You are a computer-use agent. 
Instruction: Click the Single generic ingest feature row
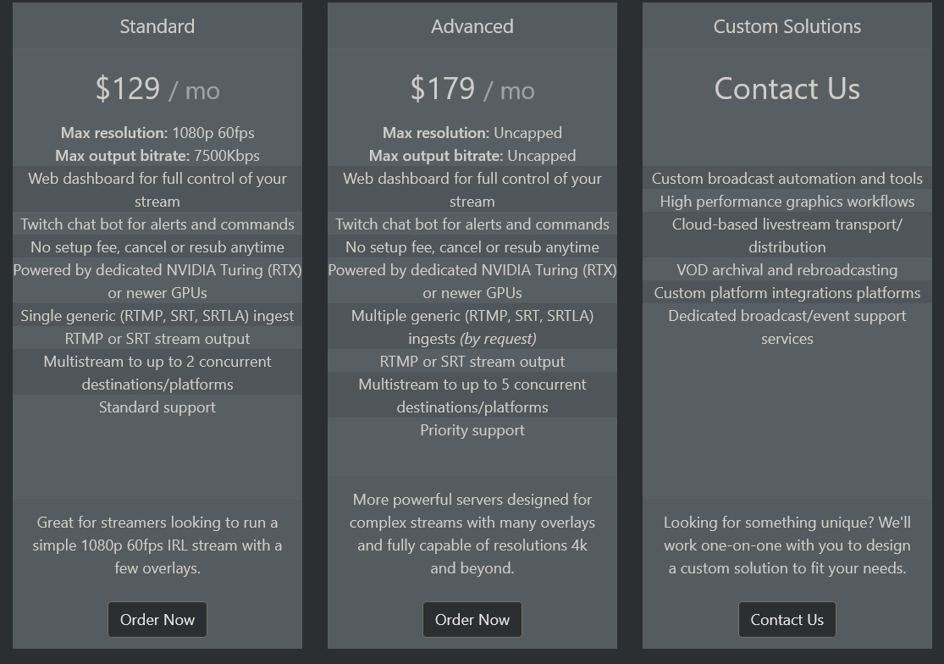157,315
